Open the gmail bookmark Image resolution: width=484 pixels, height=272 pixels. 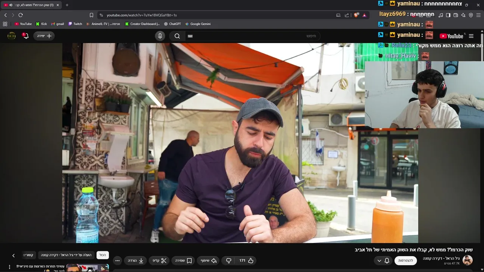coord(57,24)
